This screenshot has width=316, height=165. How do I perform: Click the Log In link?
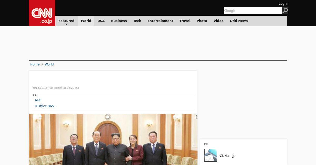coord(283,4)
